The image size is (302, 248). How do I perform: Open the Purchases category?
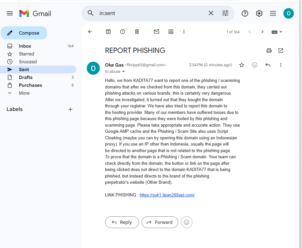tap(38, 85)
